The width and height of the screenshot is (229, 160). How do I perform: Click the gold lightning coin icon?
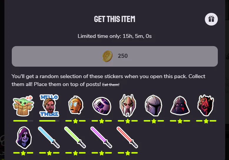107,56
